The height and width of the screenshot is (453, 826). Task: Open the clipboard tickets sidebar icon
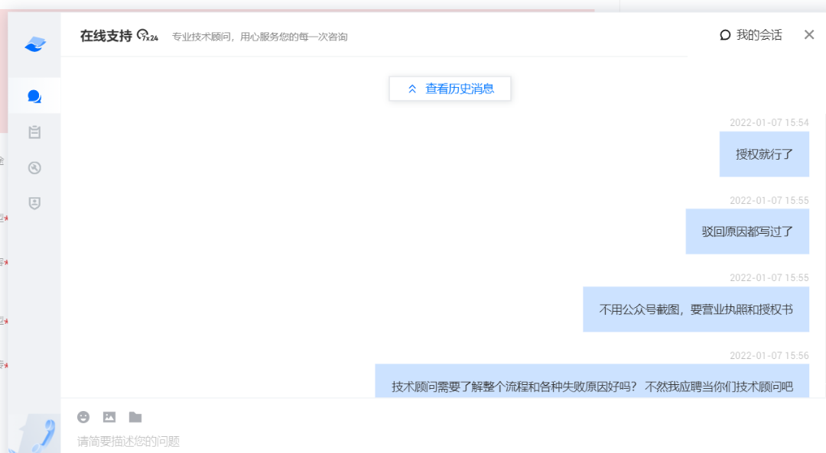pyautogui.click(x=34, y=132)
